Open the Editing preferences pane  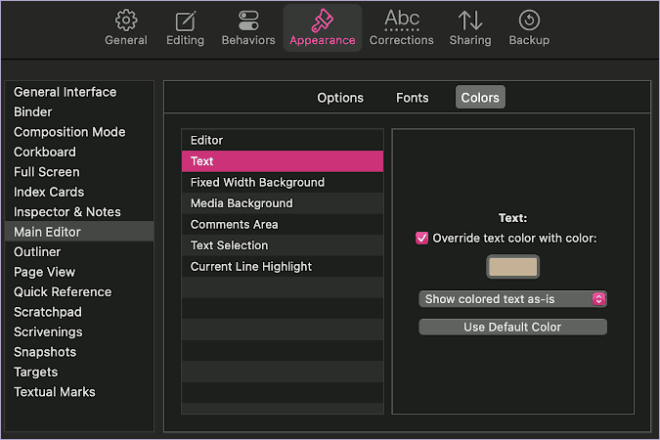tap(185, 27)
